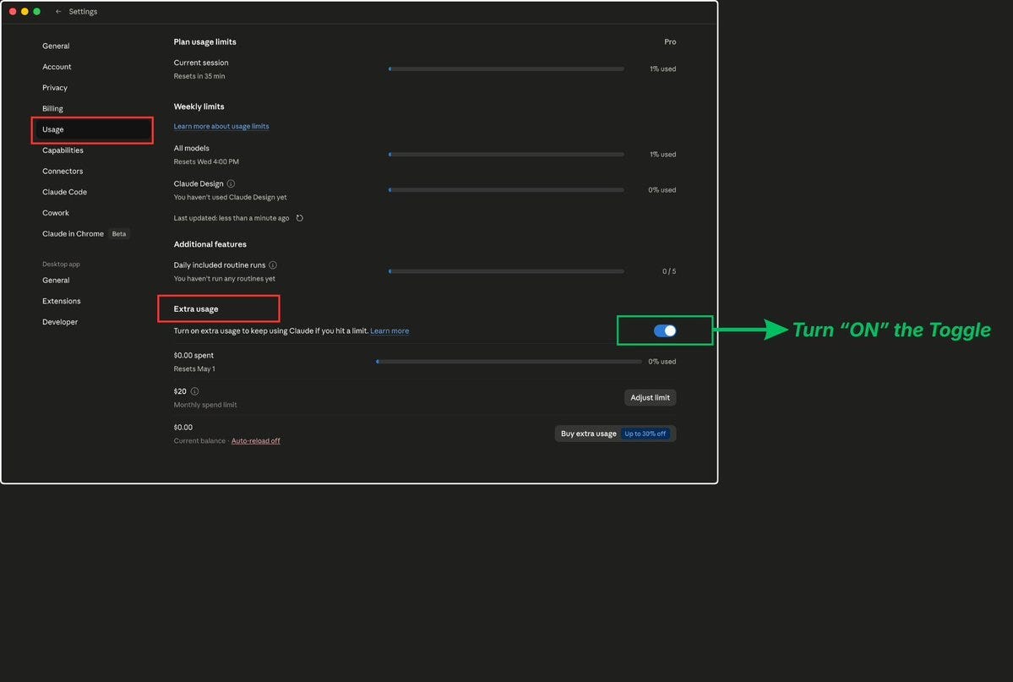The image size is (1013, 682).
Task: Open the Connectors settings section
Action: (63, 171)
